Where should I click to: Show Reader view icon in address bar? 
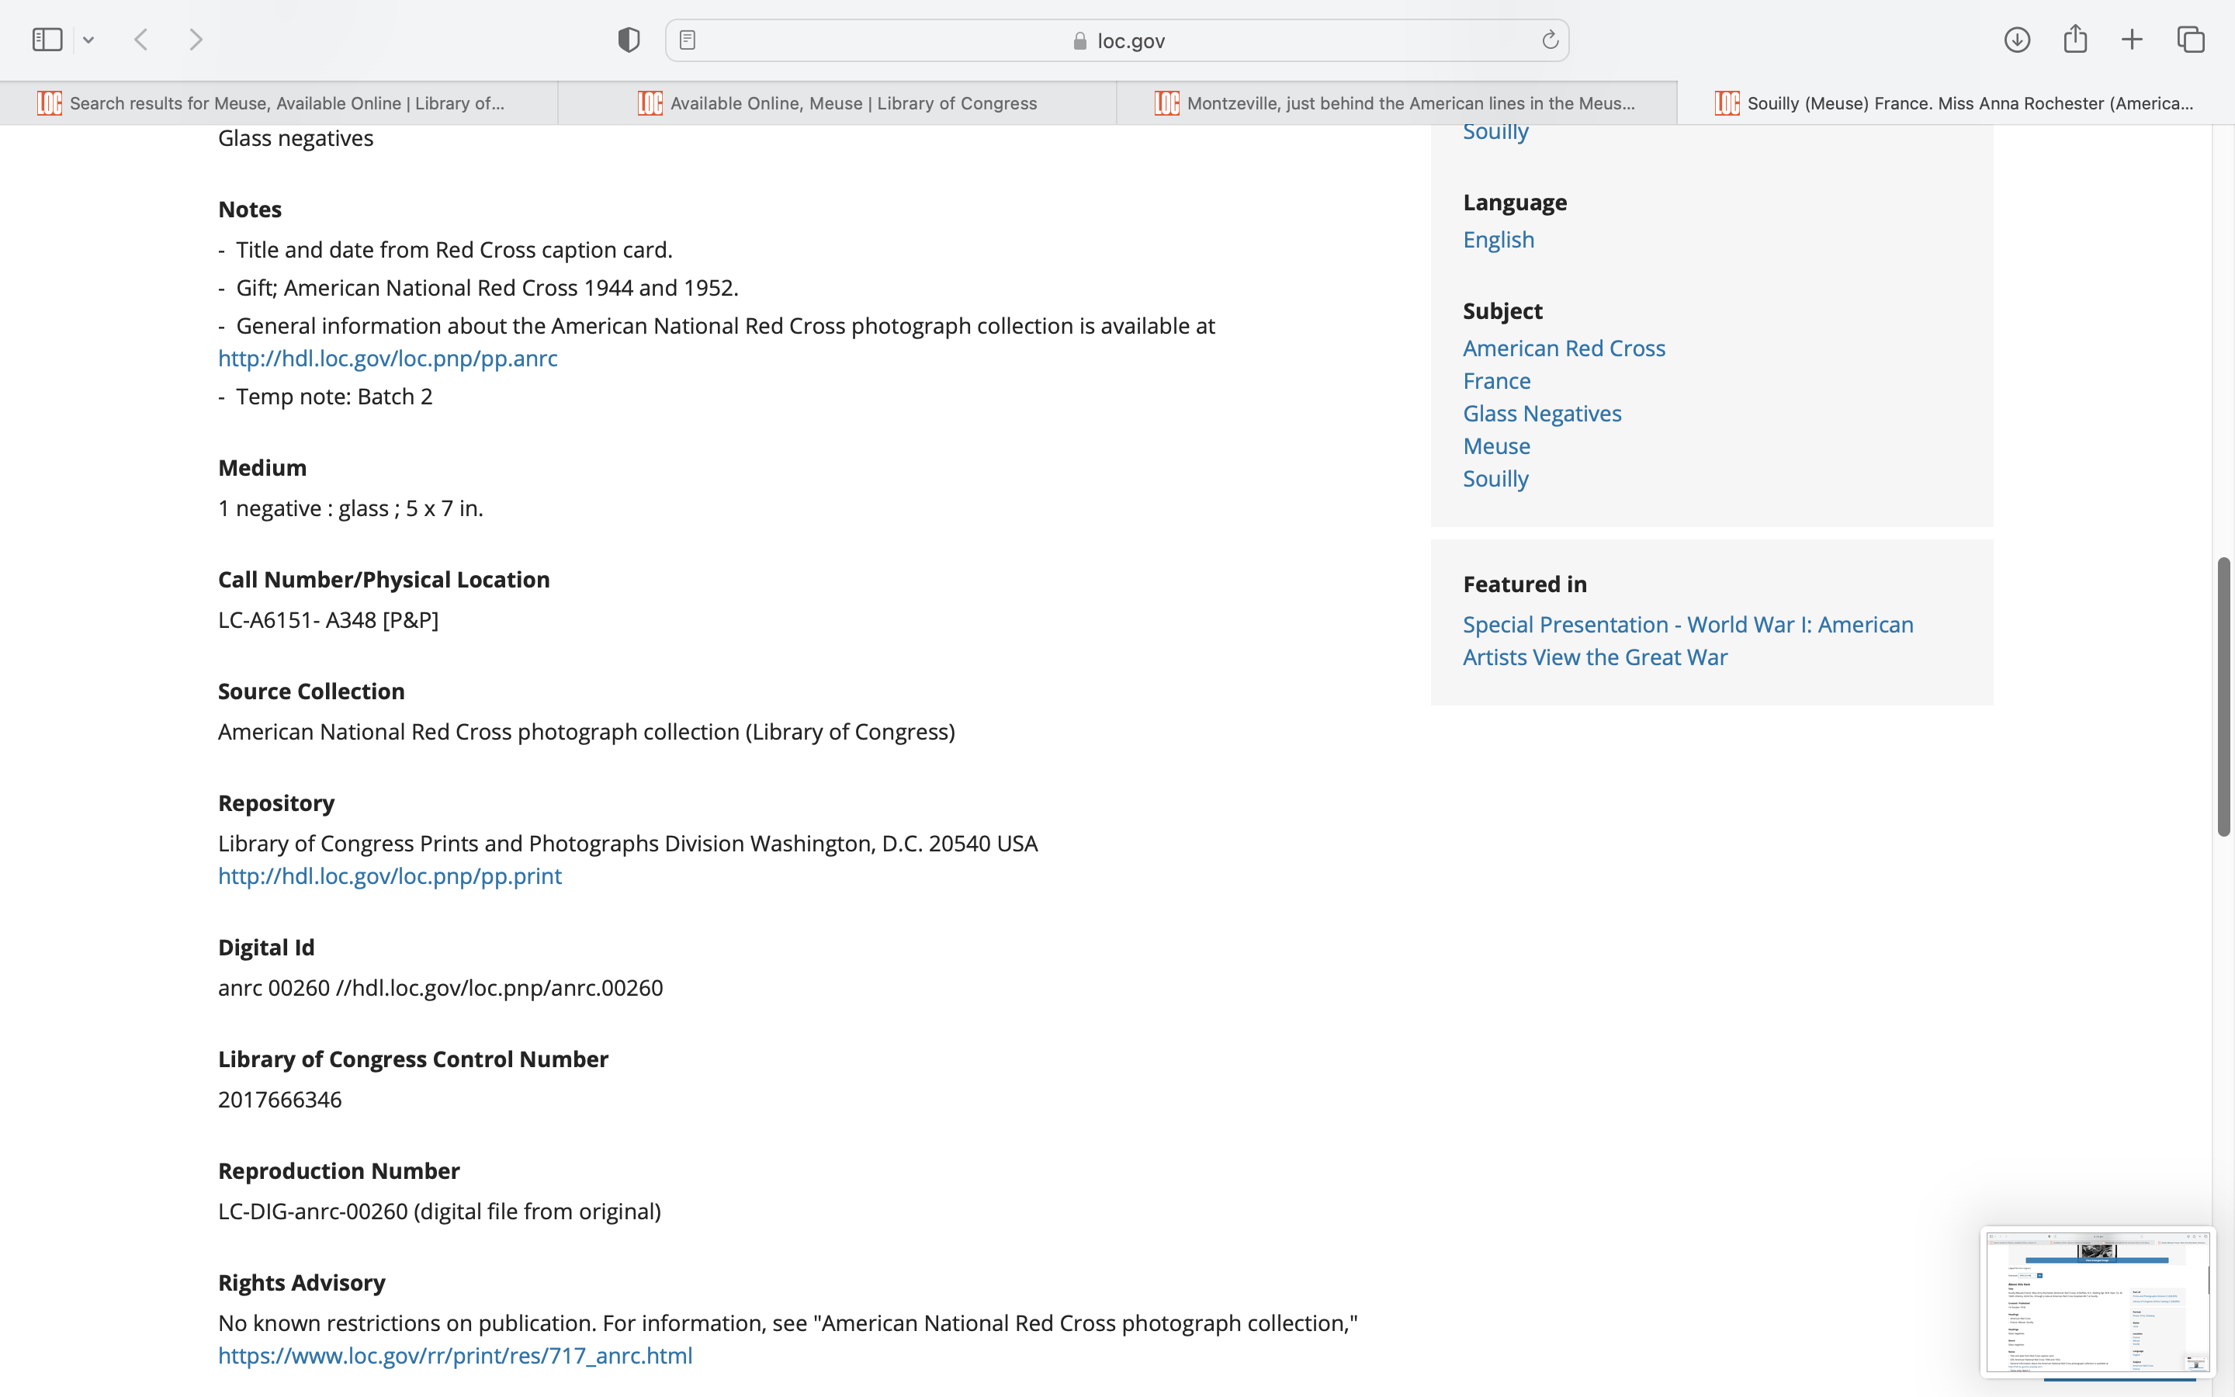pos(687,40)
